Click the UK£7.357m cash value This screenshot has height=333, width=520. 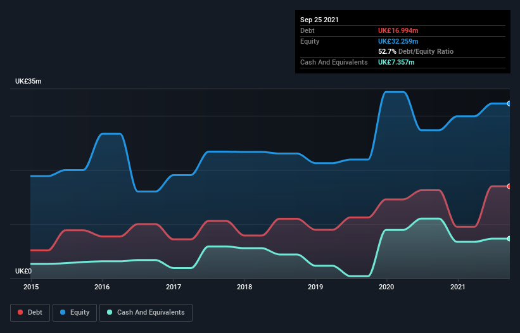[396, 62]
